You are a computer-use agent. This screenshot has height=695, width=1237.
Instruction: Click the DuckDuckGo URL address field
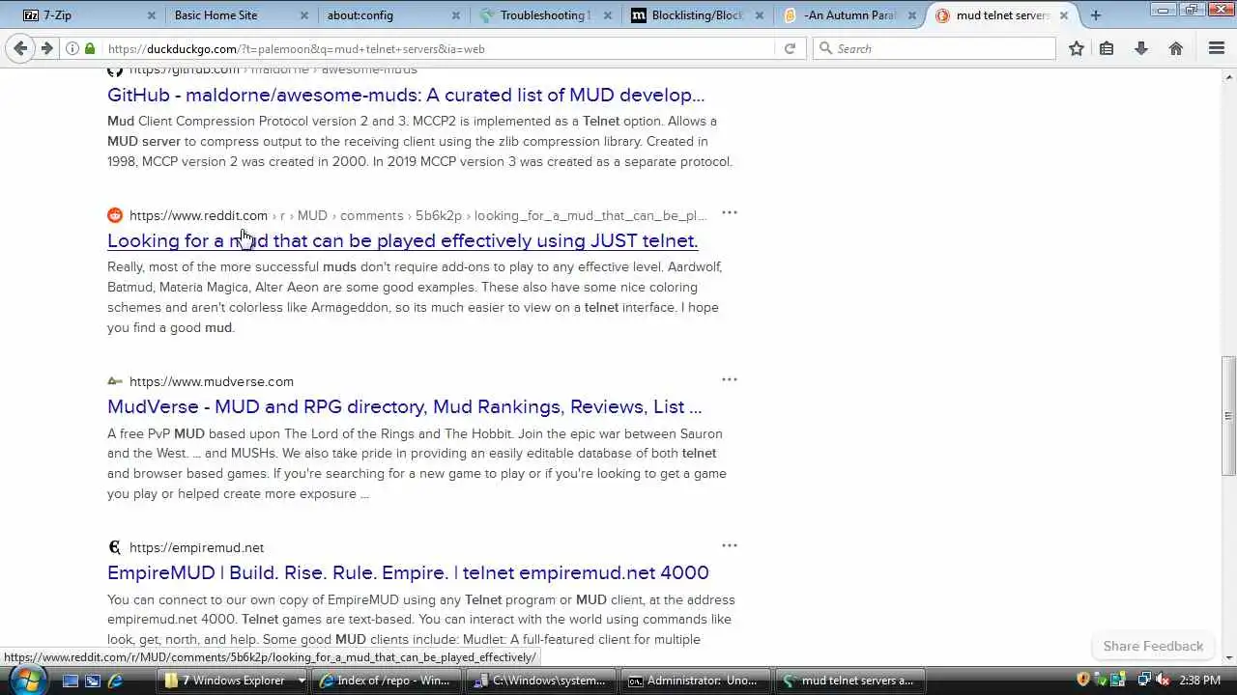click(440, 48)
